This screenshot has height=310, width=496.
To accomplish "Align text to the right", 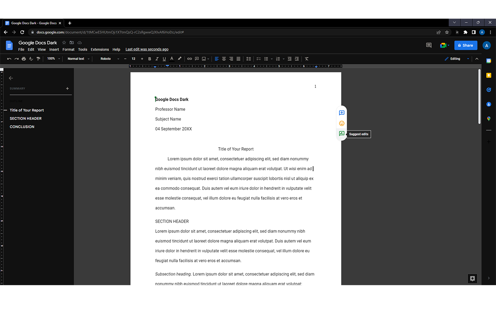I will point(231,59).
